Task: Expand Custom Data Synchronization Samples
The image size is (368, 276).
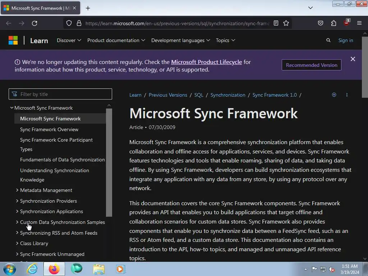Action: 17,222
